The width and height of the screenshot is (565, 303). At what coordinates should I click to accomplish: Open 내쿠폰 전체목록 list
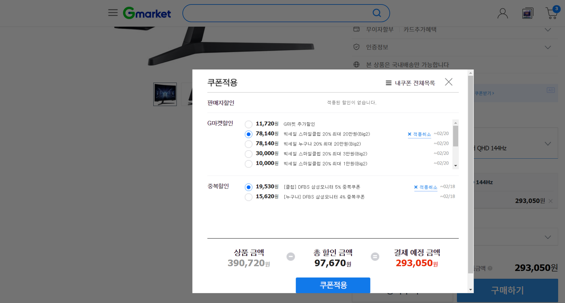[x=410, y=83]
